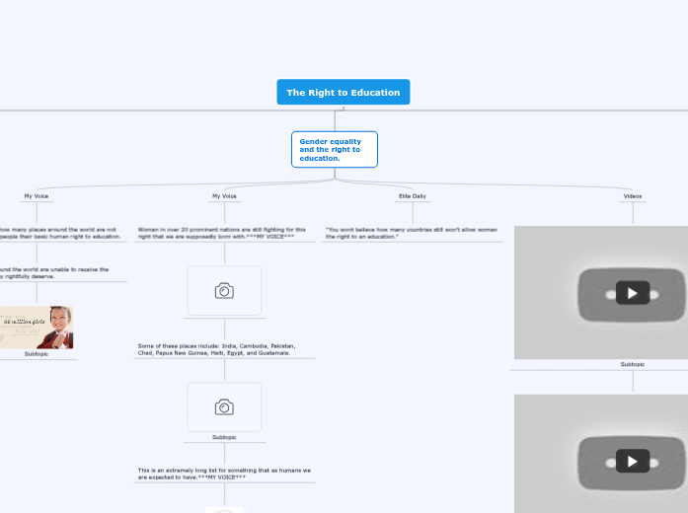The height and width of the screenshot is (513, 688).
Task: Click Subtopic label under '66 million girls' image
Action: point(37,353)
